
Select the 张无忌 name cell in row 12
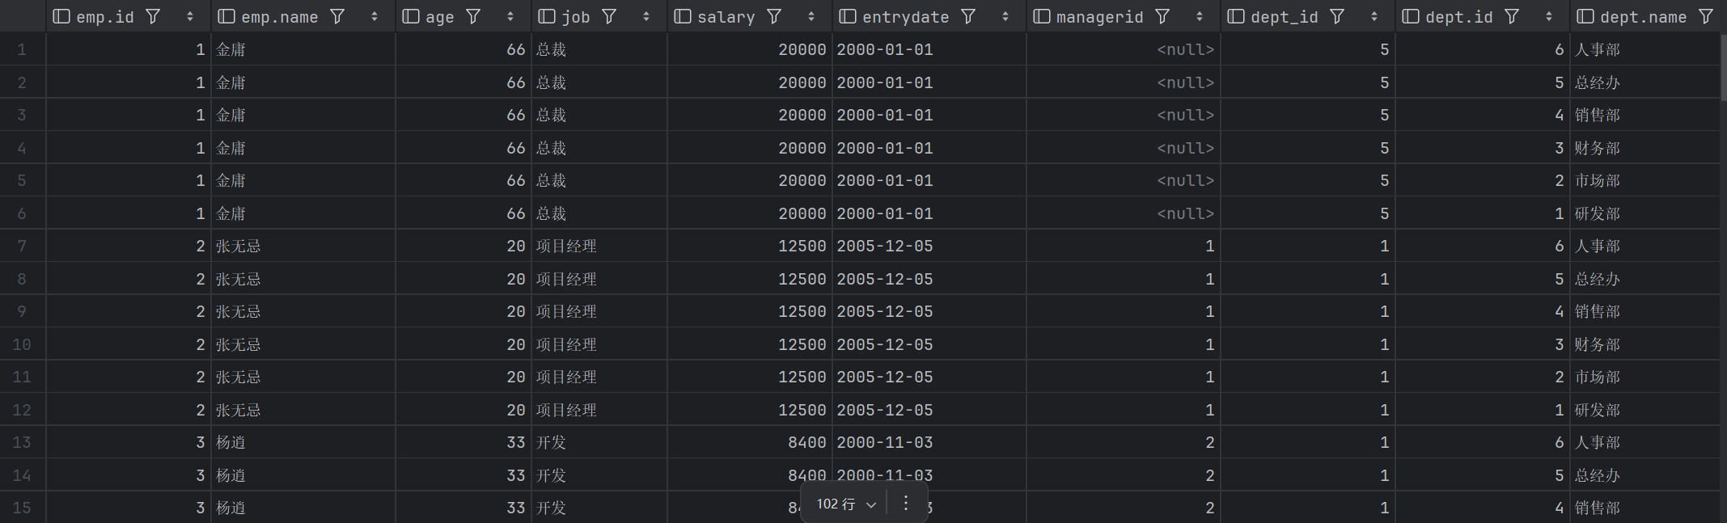[x=239, y=410]
